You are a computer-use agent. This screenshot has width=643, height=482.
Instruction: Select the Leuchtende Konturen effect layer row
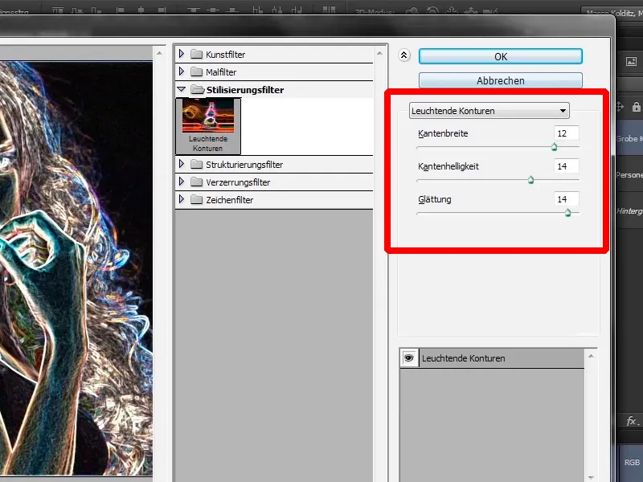coord(492,358)
